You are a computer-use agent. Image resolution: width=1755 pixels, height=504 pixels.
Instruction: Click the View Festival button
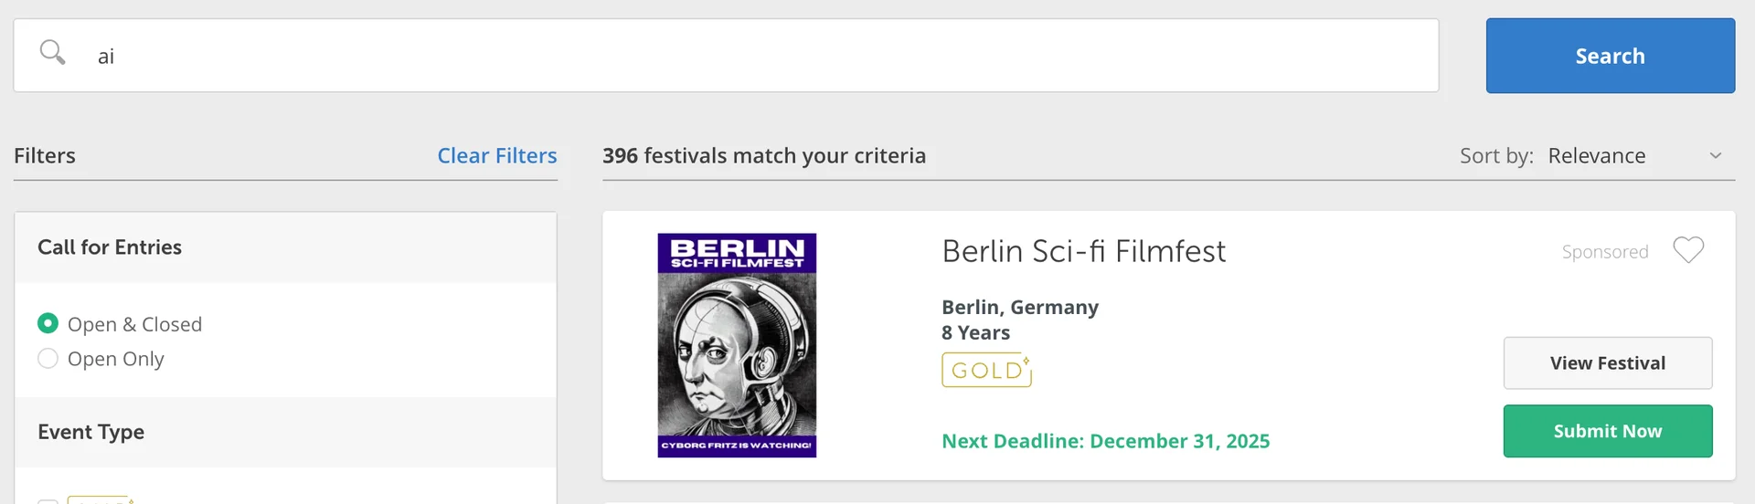1607,363
